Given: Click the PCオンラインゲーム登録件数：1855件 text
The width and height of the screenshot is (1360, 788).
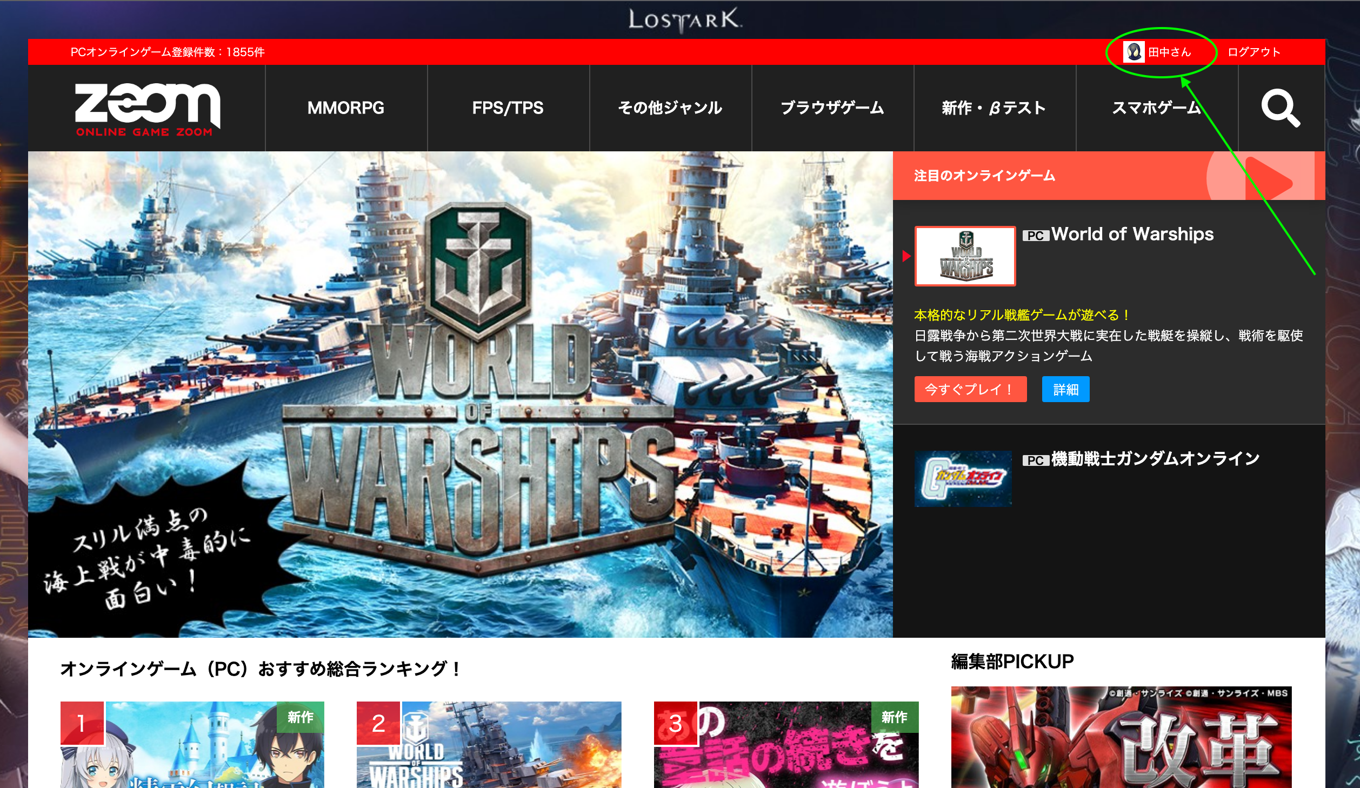Looking at the screenshot, I should click(x=168, y=52).
